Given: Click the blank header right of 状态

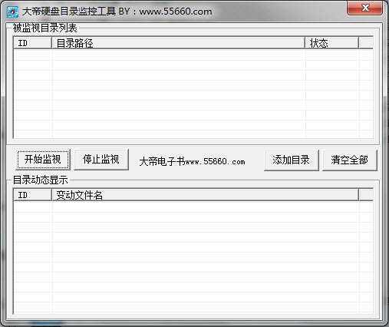Looking at the screenshot, I should coord(366,43).
